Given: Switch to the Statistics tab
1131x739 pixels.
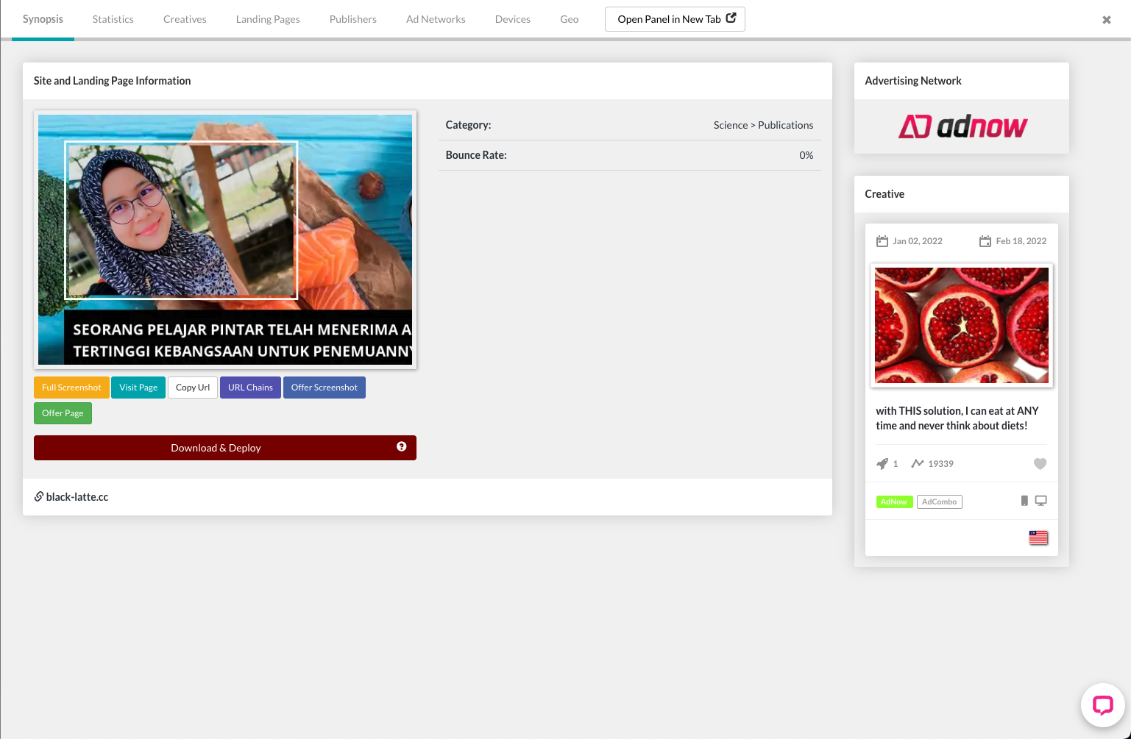Looking at the screenshot, I should point(113,19).
